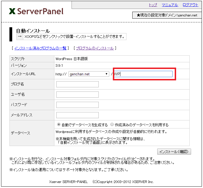Click the 自動インストール heading

click(33, 31)
